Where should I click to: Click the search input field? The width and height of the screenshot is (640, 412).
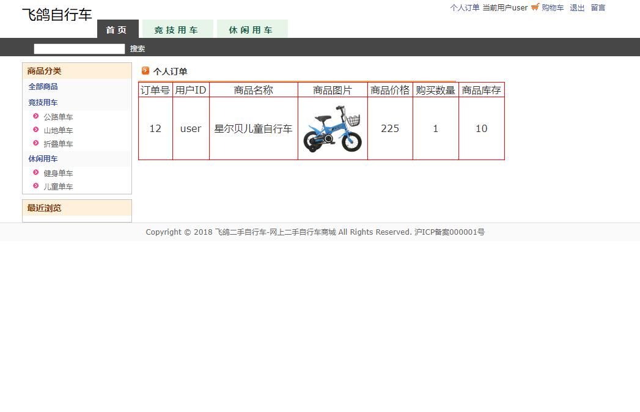click(79, 49)
